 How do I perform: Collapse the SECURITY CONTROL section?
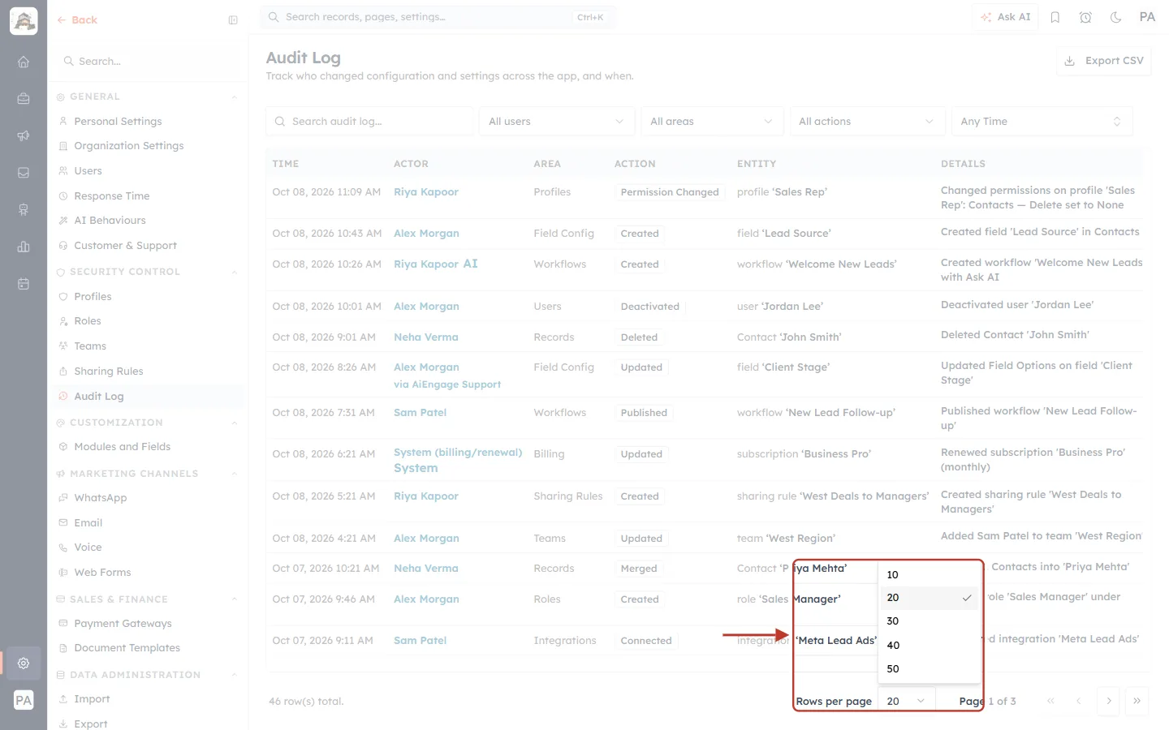pos(235,273)
